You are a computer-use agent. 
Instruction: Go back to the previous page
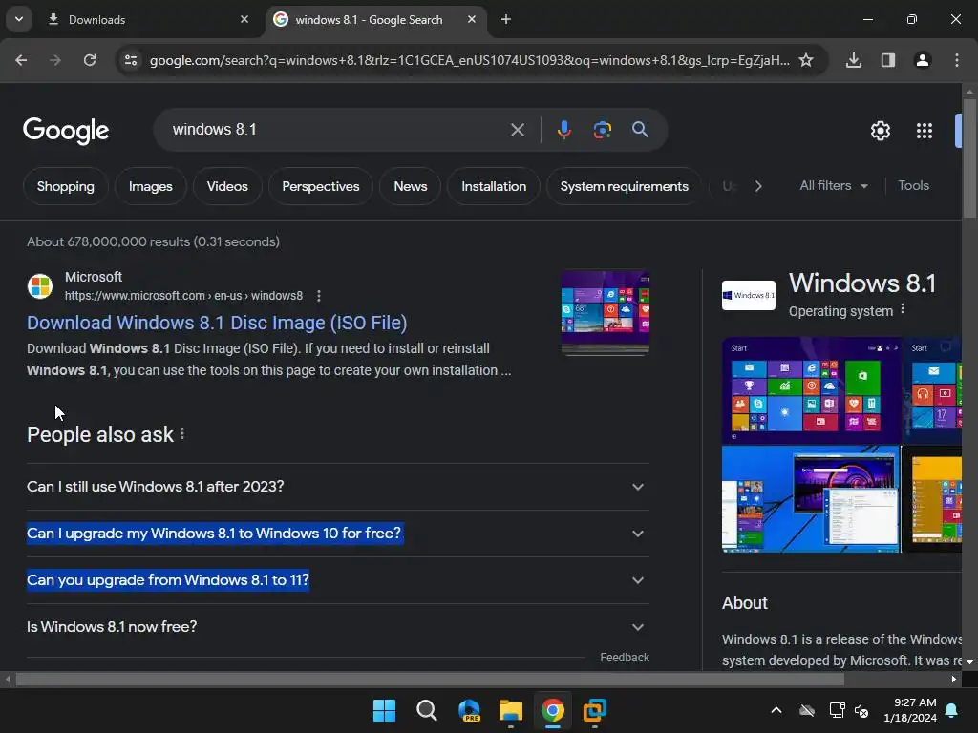(21, 60)
